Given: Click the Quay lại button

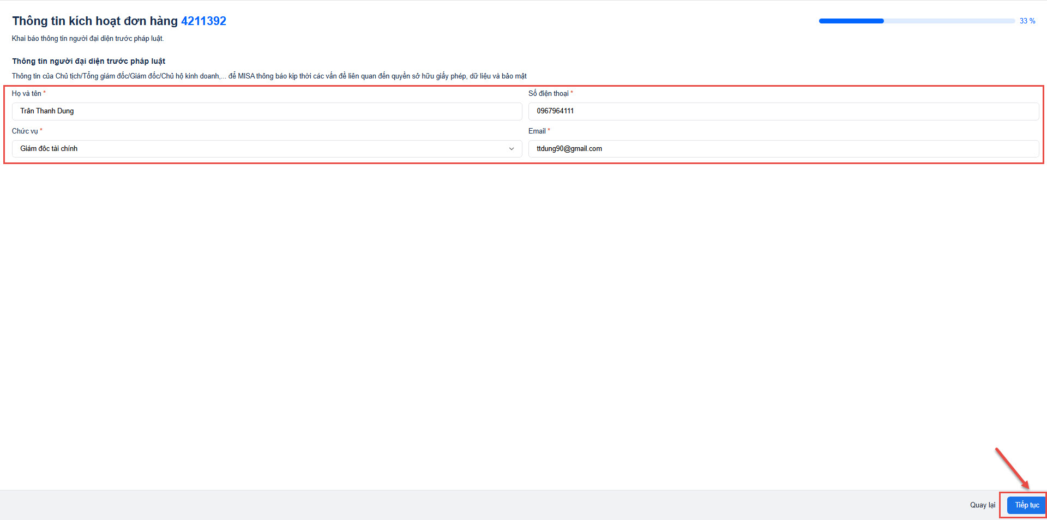Looking at the screenshot, I should 983,505.
